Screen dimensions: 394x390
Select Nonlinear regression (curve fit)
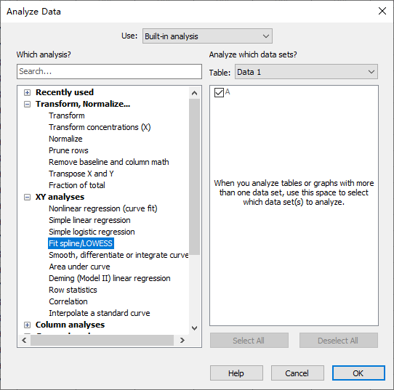pos(103,208)
